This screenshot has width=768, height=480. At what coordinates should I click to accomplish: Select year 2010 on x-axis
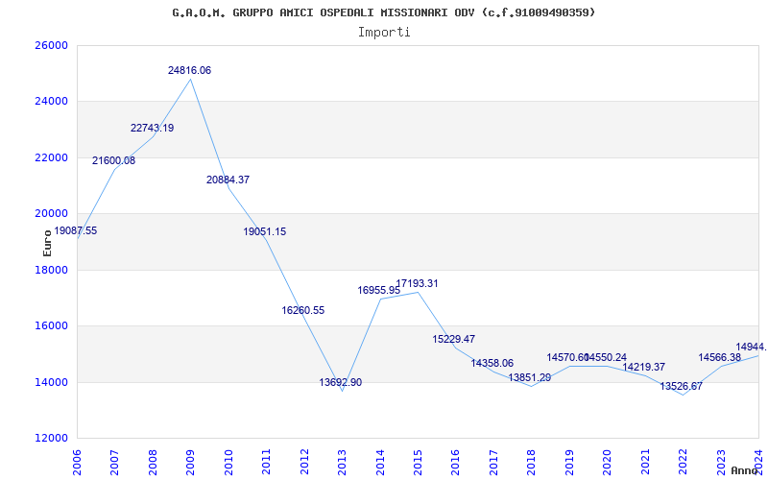point(228,462)
